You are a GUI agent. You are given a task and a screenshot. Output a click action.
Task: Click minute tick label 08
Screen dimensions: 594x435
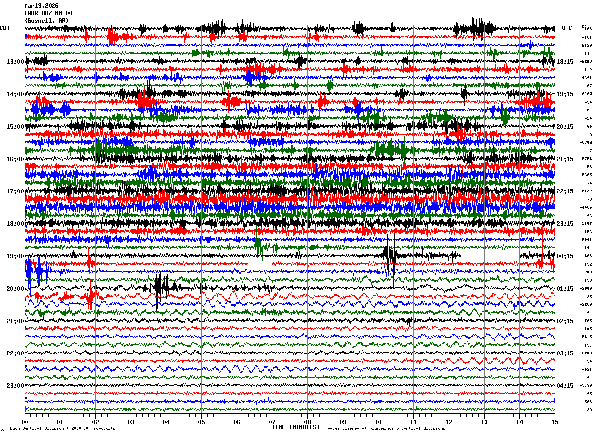pos(307,422)
